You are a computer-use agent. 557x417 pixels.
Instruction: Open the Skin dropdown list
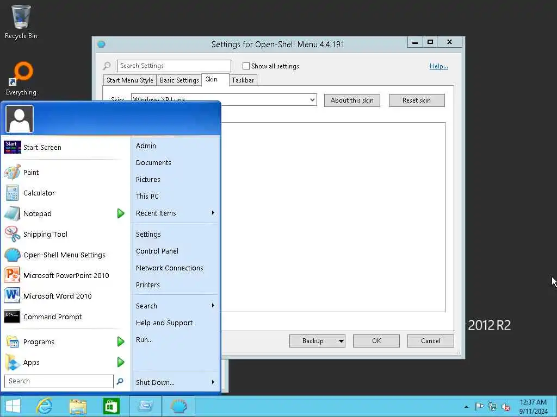point(312,100)
